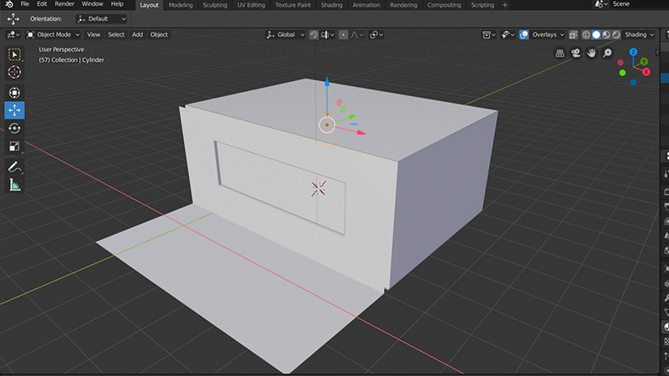Open the File menu
The image size is (669, 376).
coord(25,4)
